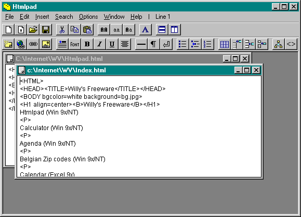Copy the selection using the toolbar
This screenshot has height=217, width=301.
[x=74, y=30]
